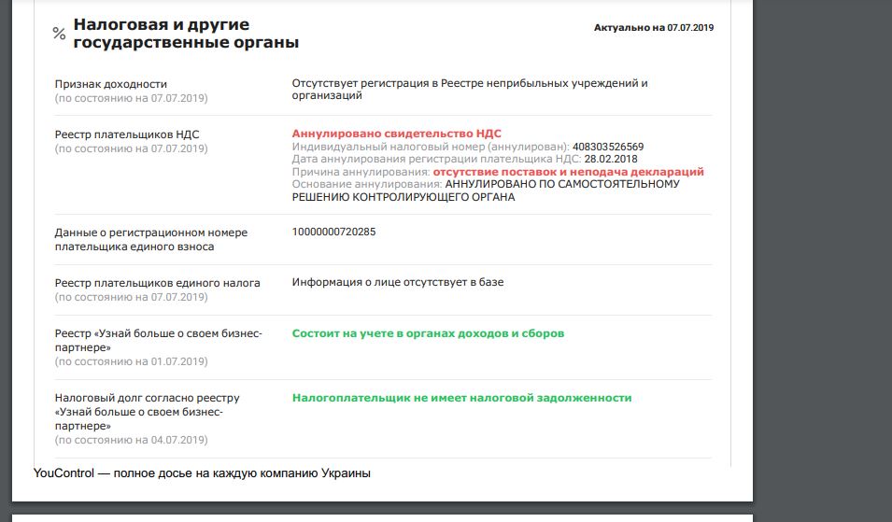Select 'Дата аннулирования регистрации плательщика НДС:' label
The height and width of the screenshot is (522, 892).
[x=436, y=160]
